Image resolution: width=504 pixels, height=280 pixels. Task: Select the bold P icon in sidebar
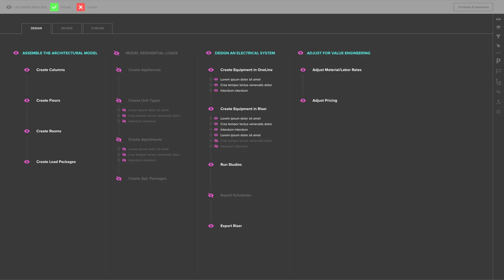point(498,61)
